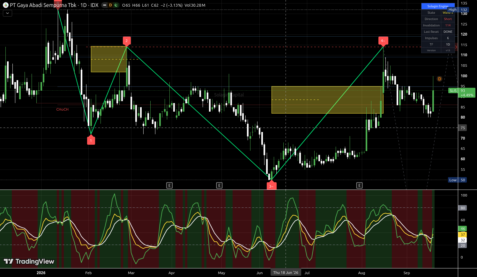Click the −2 (−3.13%) change value
Image resolution: width=477 pixels, height=277 pixels.
click(171, 5)
